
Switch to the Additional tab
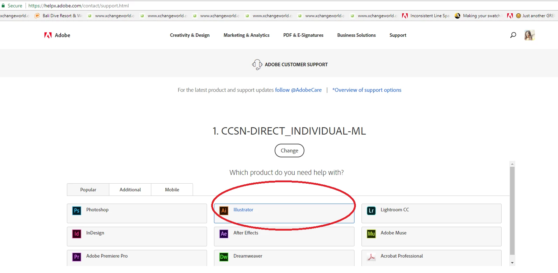point(130,190)
